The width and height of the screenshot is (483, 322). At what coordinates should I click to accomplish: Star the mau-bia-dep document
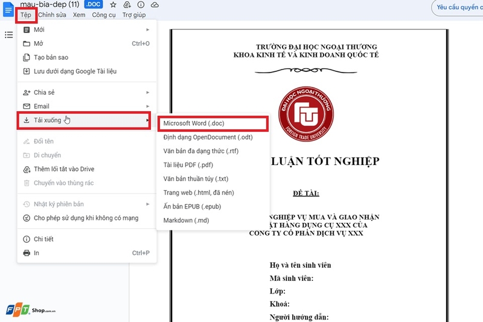coord(114,5)
